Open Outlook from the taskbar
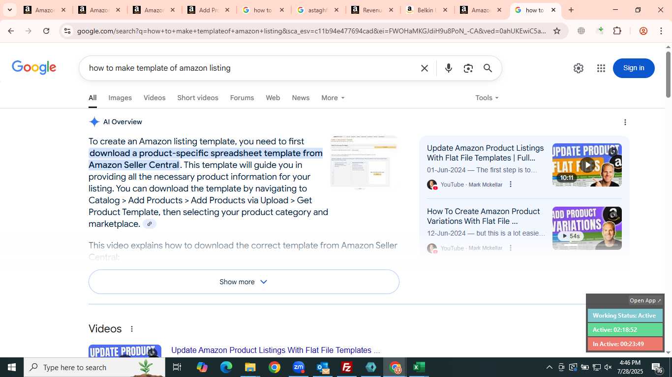This screenshot has height=377, width=672. coord(323,367)
